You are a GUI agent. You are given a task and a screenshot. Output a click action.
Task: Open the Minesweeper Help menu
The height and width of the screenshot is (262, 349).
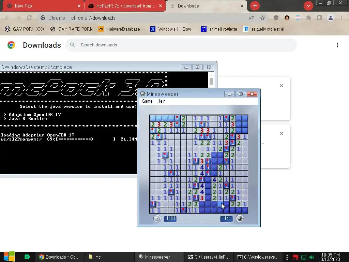(x=161, y=101)
